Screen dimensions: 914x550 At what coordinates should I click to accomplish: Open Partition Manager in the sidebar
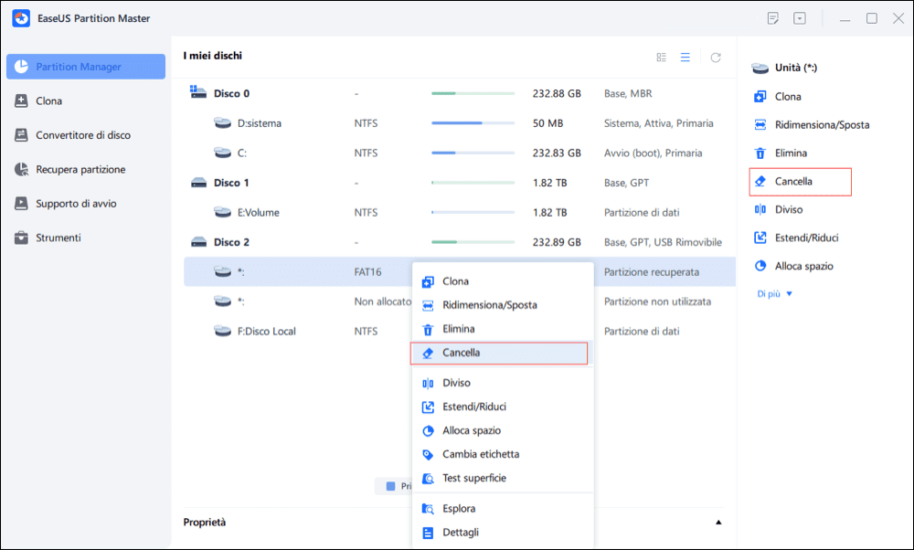[86, 67]
